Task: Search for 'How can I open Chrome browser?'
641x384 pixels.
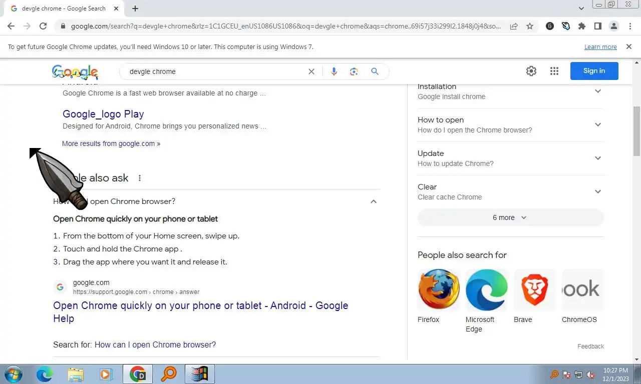Action: point(155,345)
